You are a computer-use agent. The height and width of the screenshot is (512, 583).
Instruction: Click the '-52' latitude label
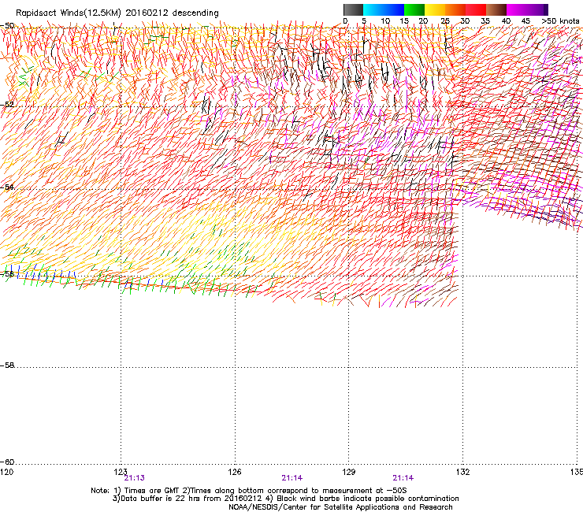(x=7, y=105)
